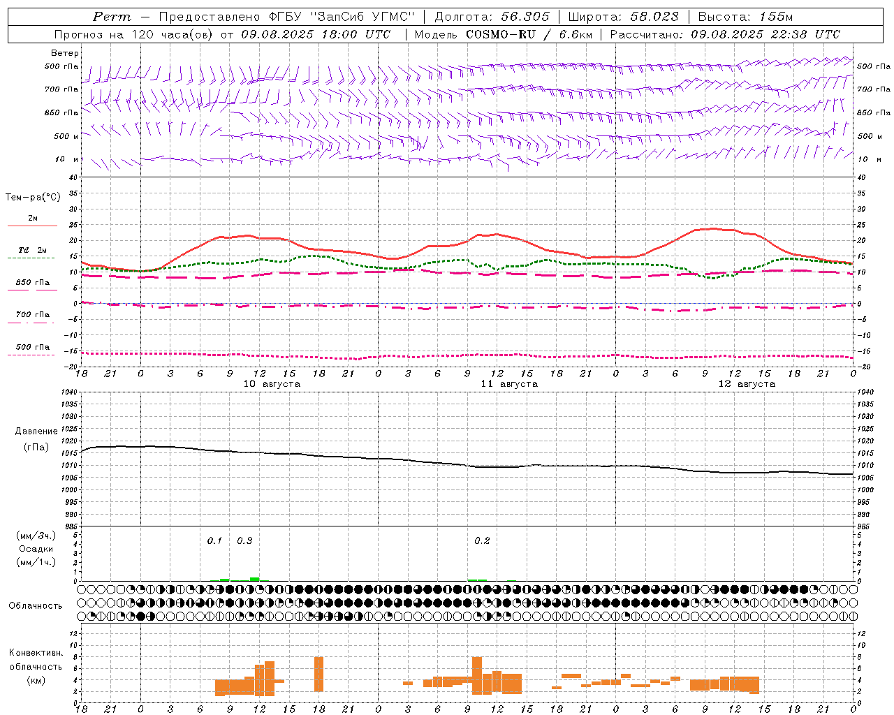Select the model name COSMO-RU / 6.6км

tap(529, 34)
